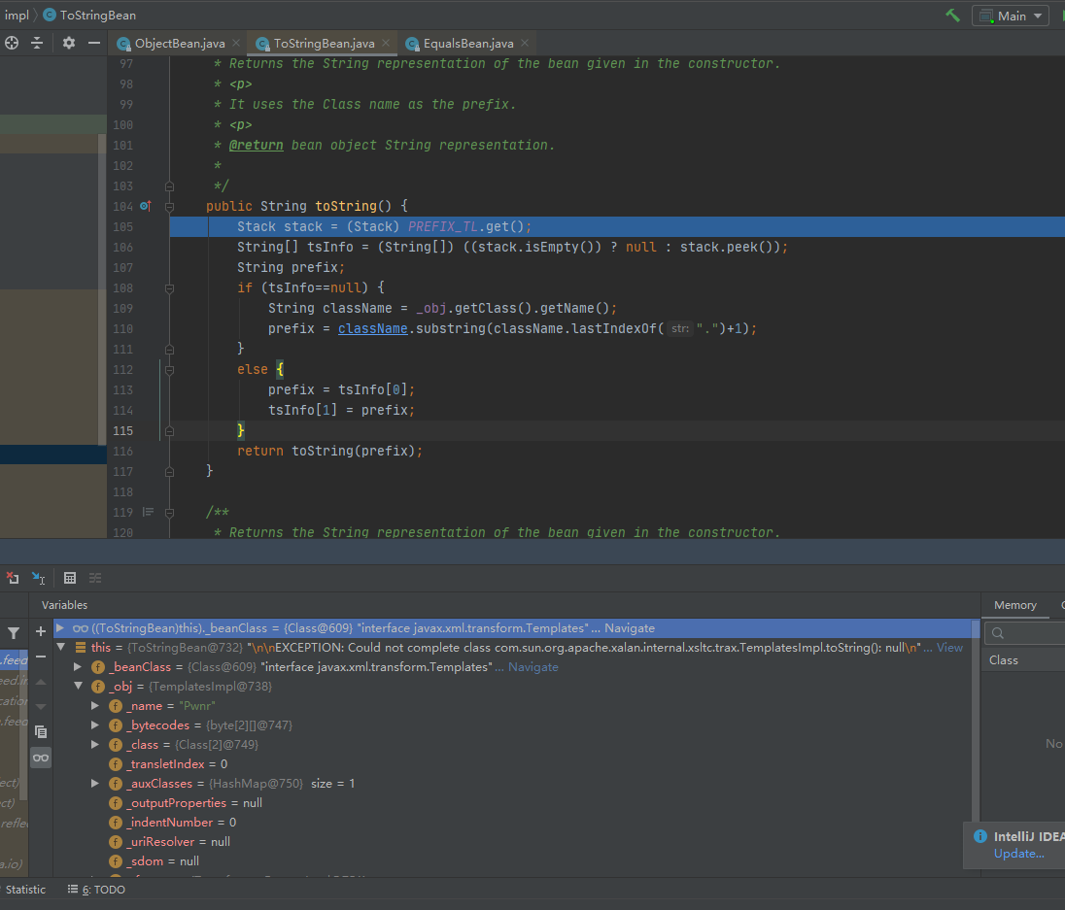Screen dimensions: 1065x910
Task: Click the Trace Current Stream Chain icon
Action: click(x=95, y=578)
